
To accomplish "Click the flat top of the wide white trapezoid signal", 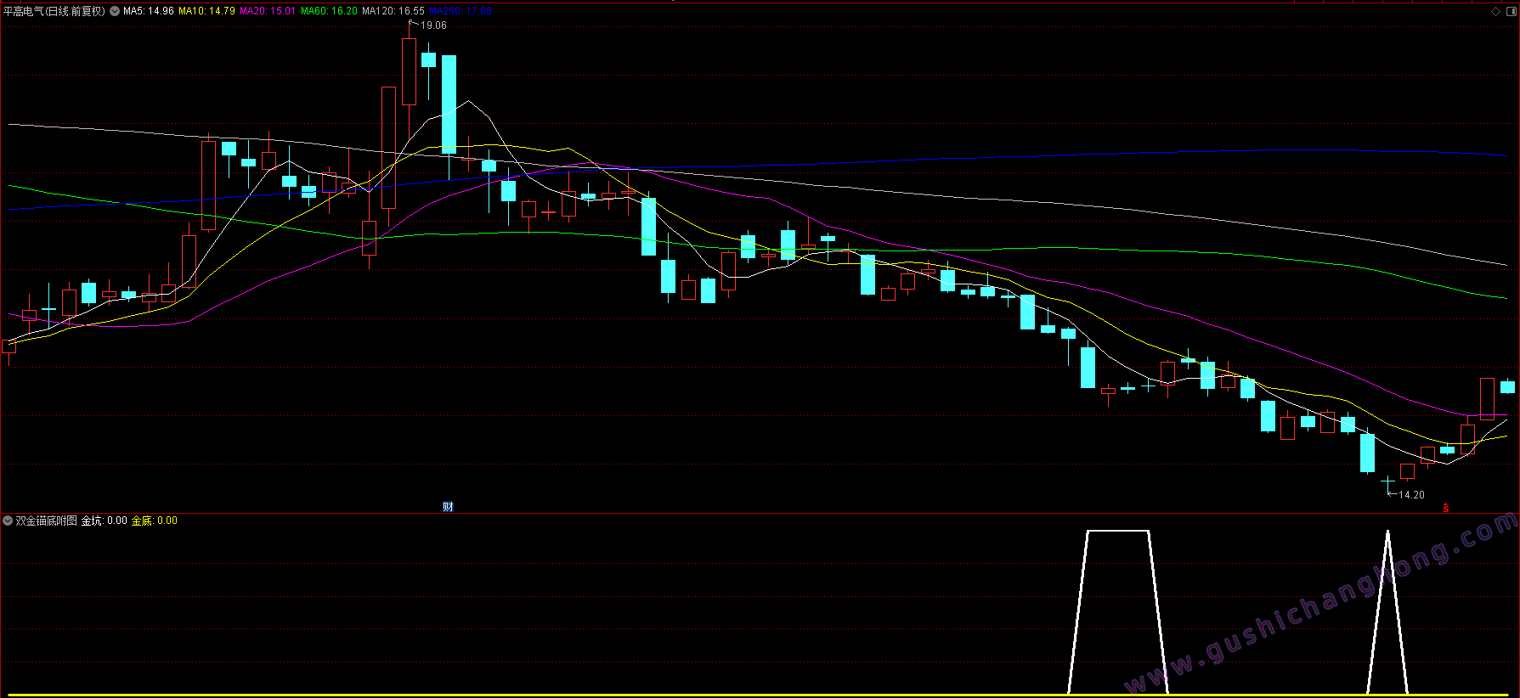I will pyautogui.click(x=1118, y=532).
